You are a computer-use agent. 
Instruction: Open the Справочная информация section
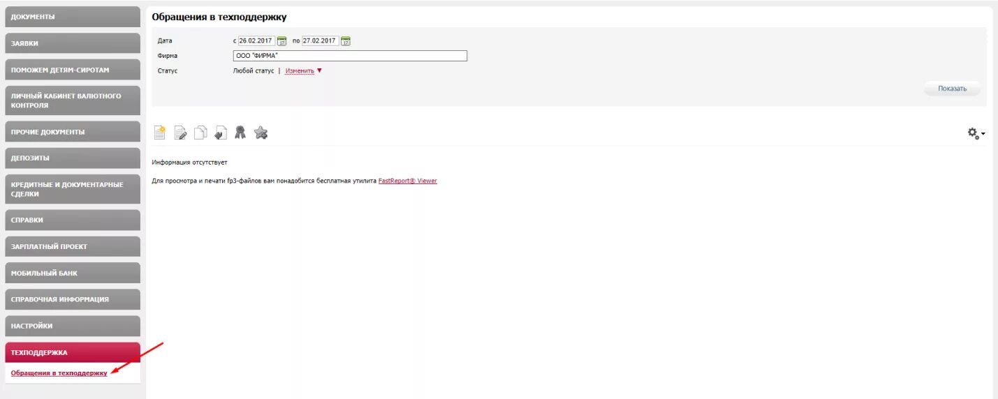pyautogui.click(x=73, y=299)
